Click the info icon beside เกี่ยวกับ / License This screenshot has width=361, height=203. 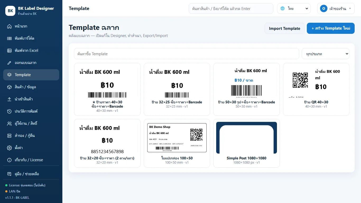[x=10, y=160]
